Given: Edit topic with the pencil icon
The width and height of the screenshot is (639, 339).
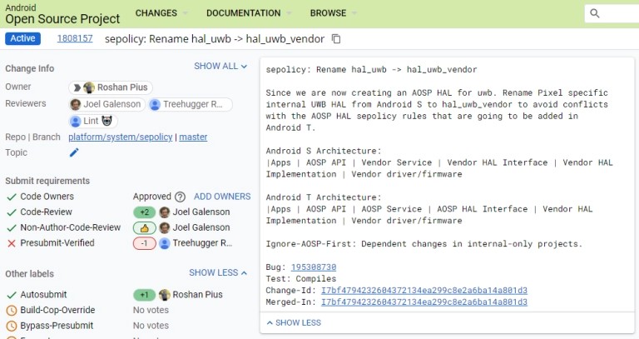Looking at the screenshot, I should pyautogui.click(x=74, y=152).
